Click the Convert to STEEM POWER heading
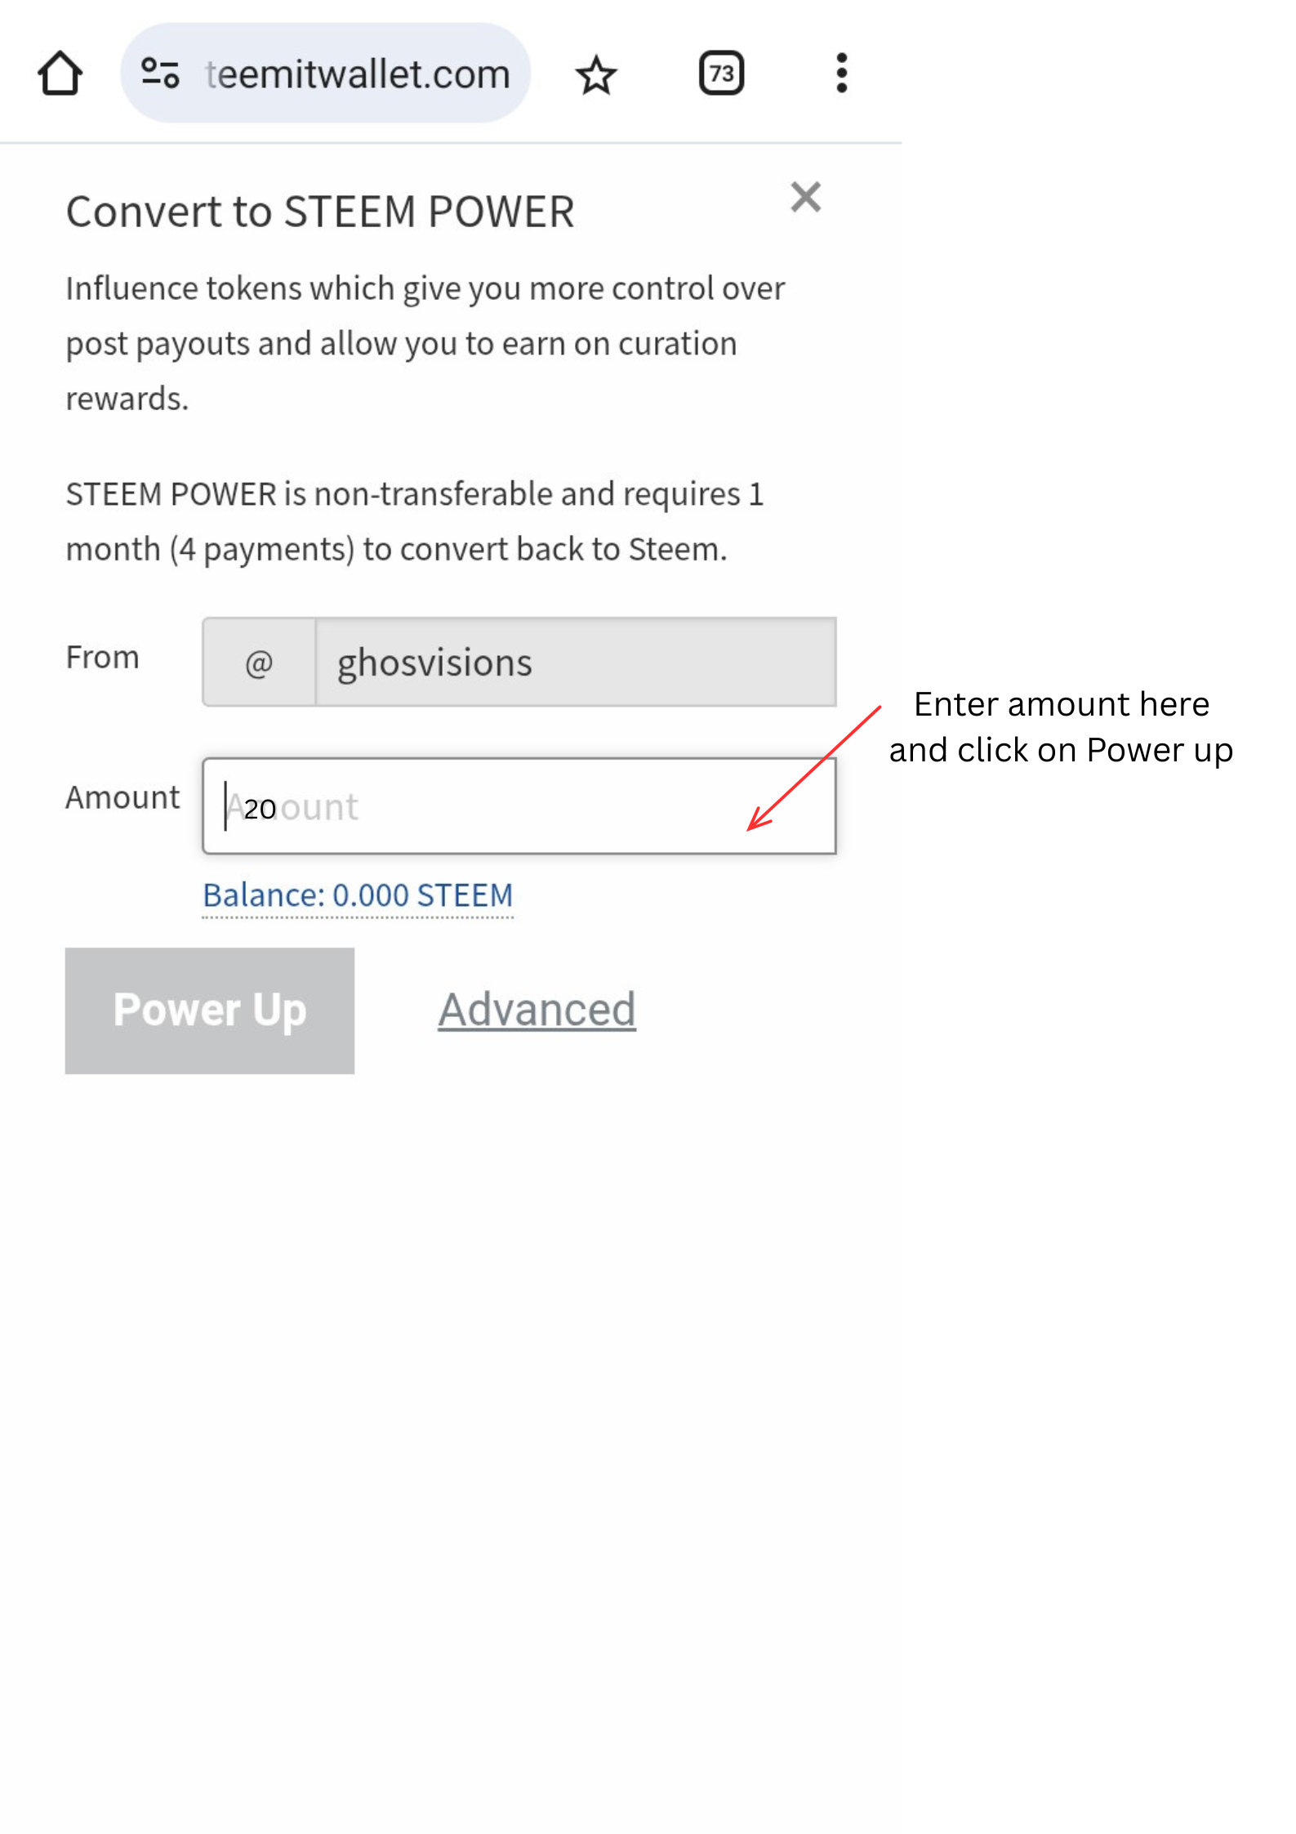 [x=320, y=212]
